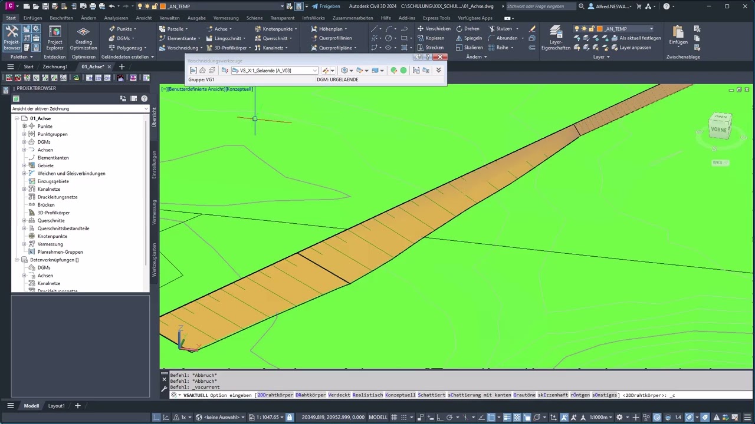Expand the DGMs node under 01_Achse
Image resolution: width=755 pixels, height=424 pixels.
(x=24, y=142)
